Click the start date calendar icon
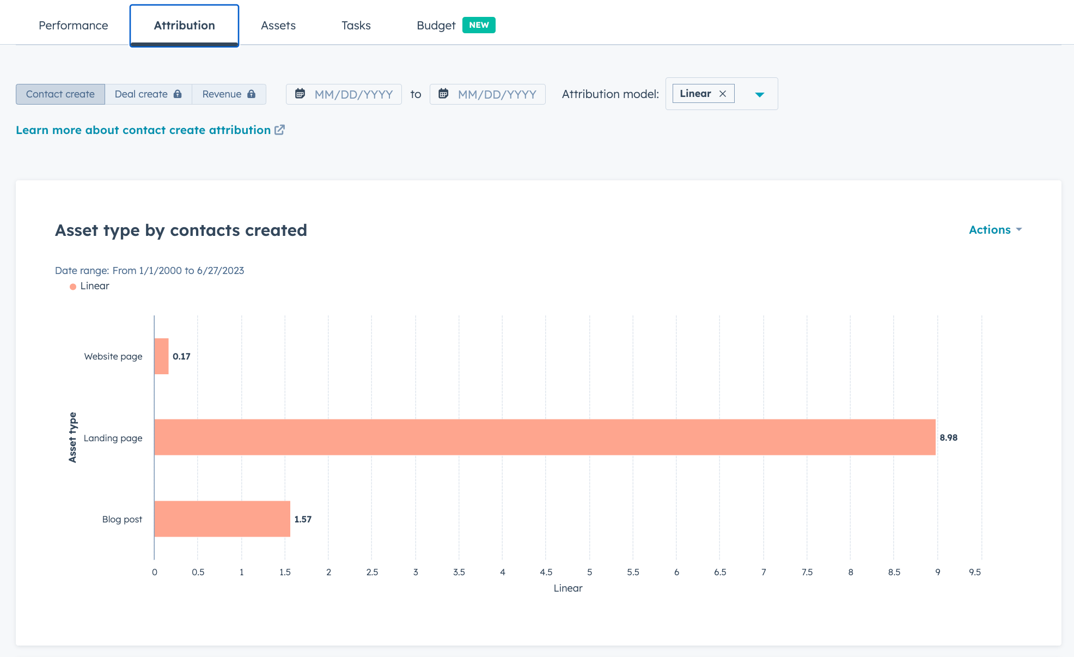Screen dimensions: 1074x657 pyautogui.click(x=300, y=94)
